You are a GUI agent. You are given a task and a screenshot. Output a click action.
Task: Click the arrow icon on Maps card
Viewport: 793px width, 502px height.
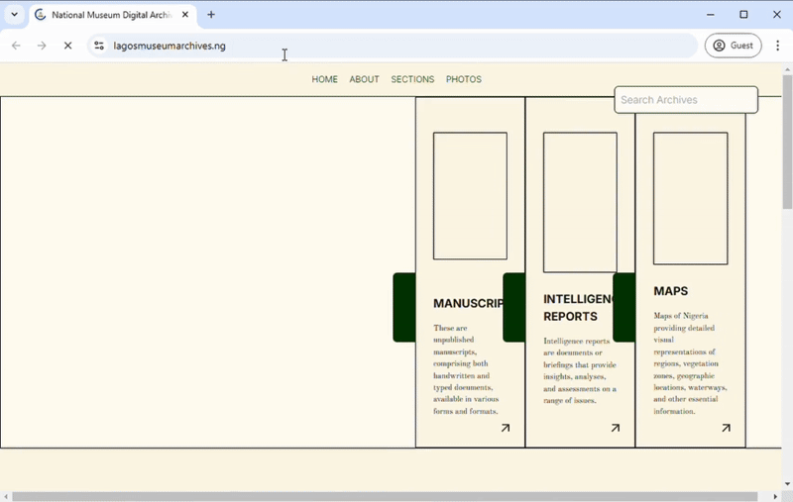point(726,428)
